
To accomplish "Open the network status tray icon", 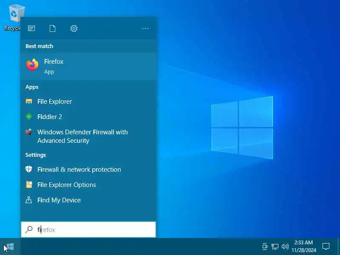I will click(x=275, y=246).
